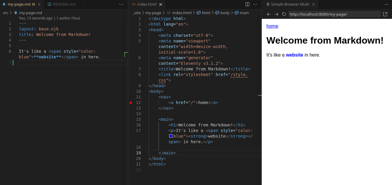Open more actions for index.html editor group

click(255, 4)
